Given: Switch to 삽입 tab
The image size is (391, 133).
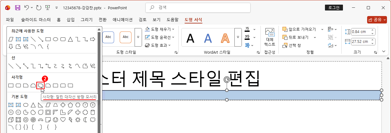Looking at the screenshot, I should (x=71, y=20).
